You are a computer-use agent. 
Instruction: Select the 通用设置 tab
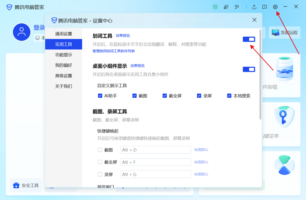pos(63,34)
